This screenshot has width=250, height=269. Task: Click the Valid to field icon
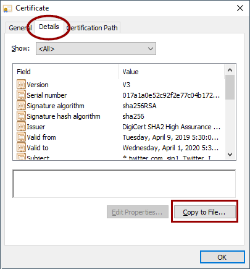pyautogui.click(x=21, y=147)
